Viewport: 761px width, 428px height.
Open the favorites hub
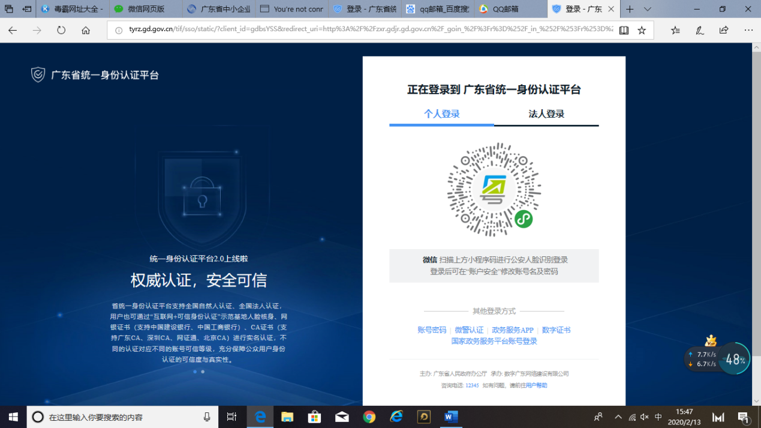tap(675, 31)
